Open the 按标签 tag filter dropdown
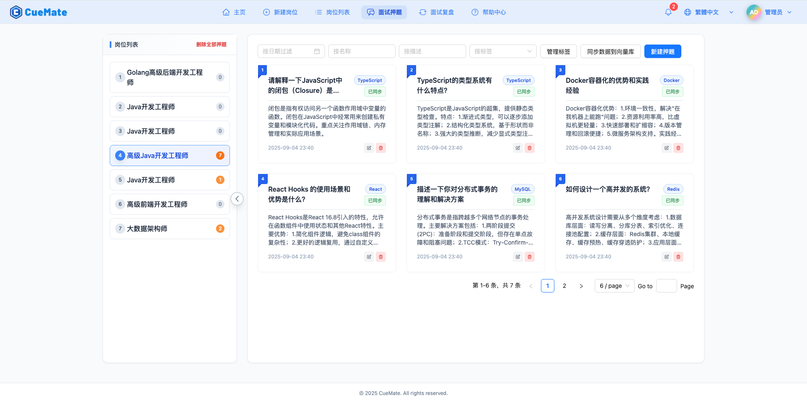The width and height of the screenshot is (807, 403). 503,51
